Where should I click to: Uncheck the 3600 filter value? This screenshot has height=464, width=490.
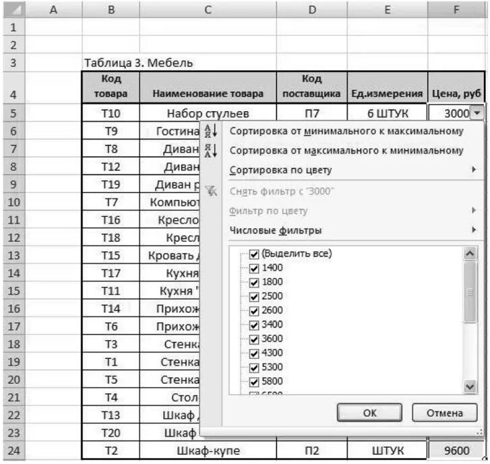(254, 339)
